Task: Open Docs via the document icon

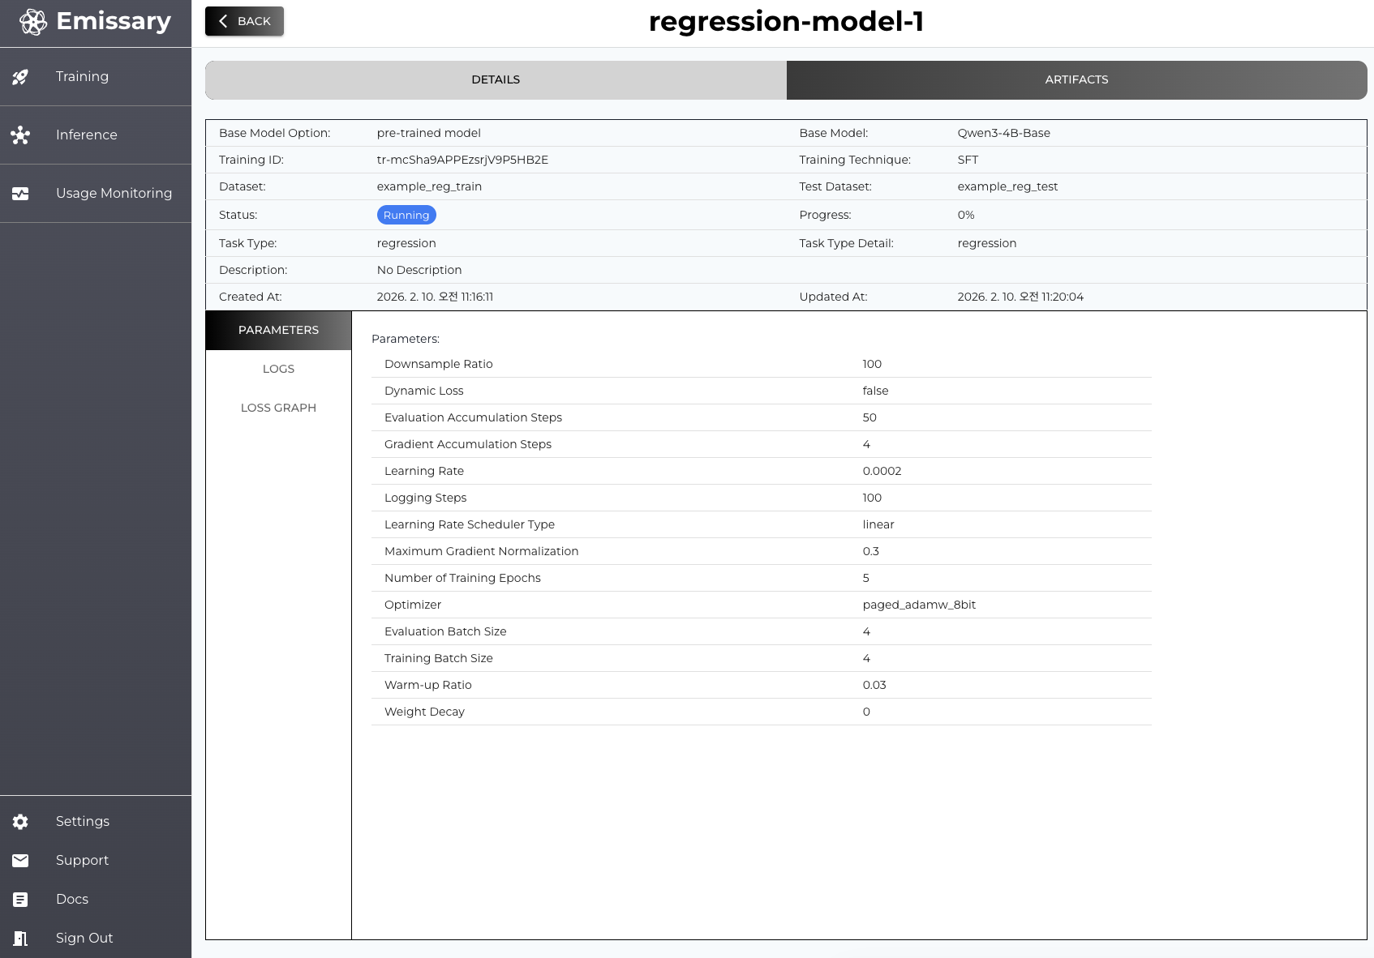Action: (x=19, y=899)
